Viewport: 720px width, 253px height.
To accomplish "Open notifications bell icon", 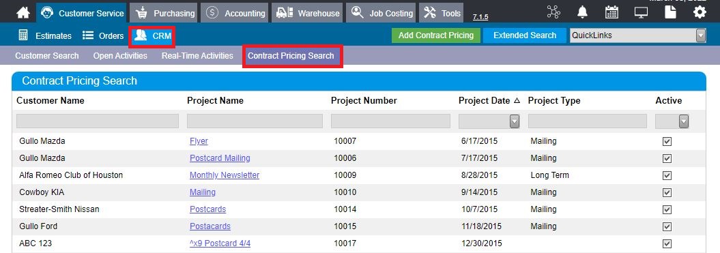I will coord(582,12).
